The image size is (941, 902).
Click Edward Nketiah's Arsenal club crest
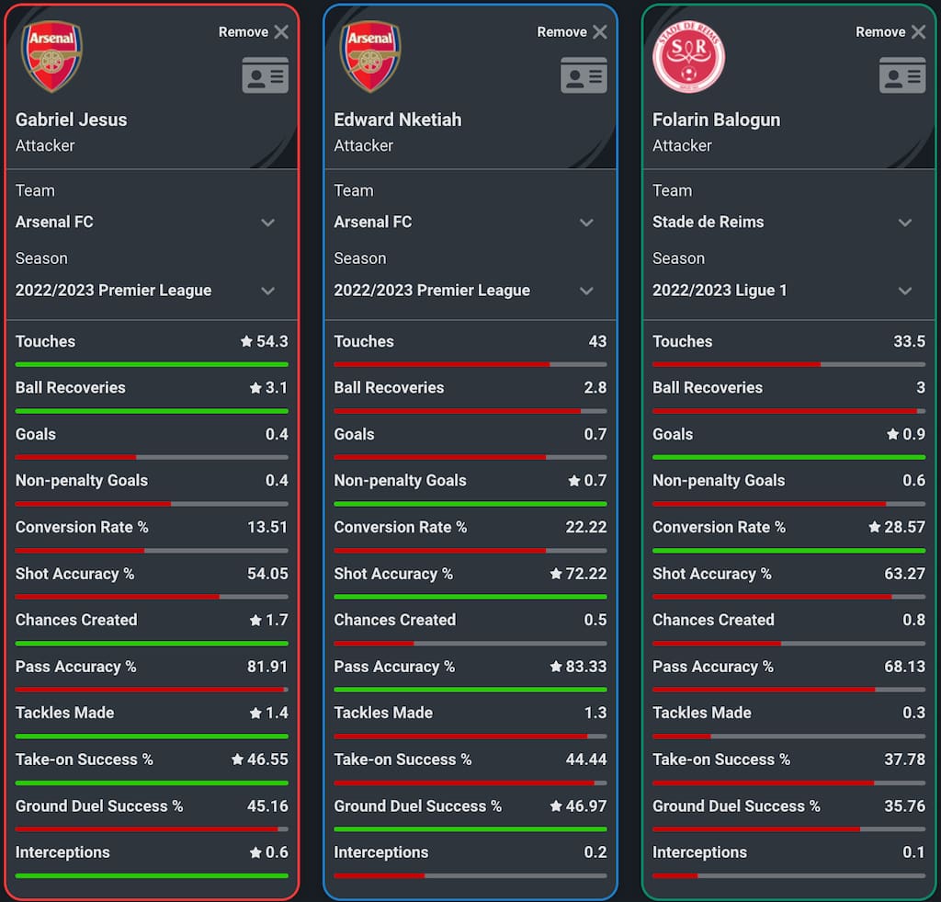click(370, 57)
